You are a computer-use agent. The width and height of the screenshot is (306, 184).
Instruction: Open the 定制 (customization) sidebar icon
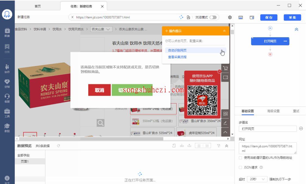coord(7,84)
